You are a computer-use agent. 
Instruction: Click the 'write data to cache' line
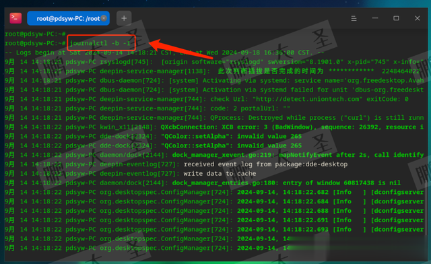point(131,174)
